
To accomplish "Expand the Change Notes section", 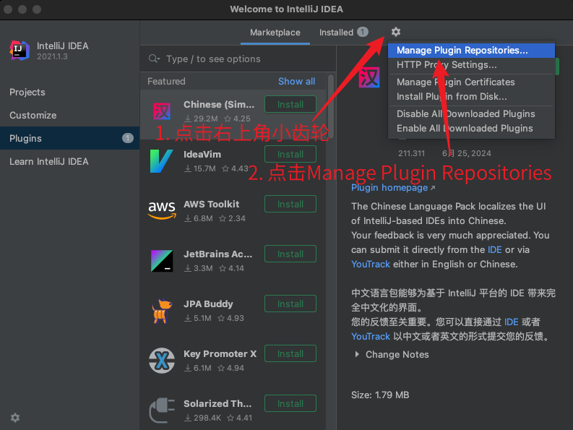I will click(x=357, y=355).
